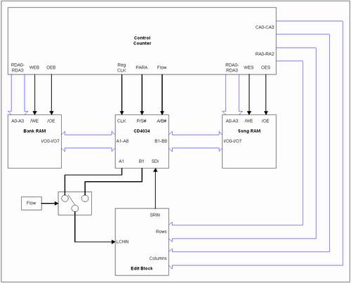
Task: Click the WES signal label
Action: 249,67
